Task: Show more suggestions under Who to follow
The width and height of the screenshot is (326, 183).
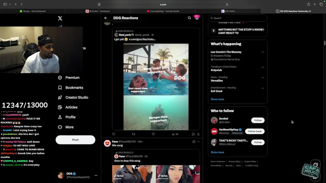Action: tap(217, 152)
